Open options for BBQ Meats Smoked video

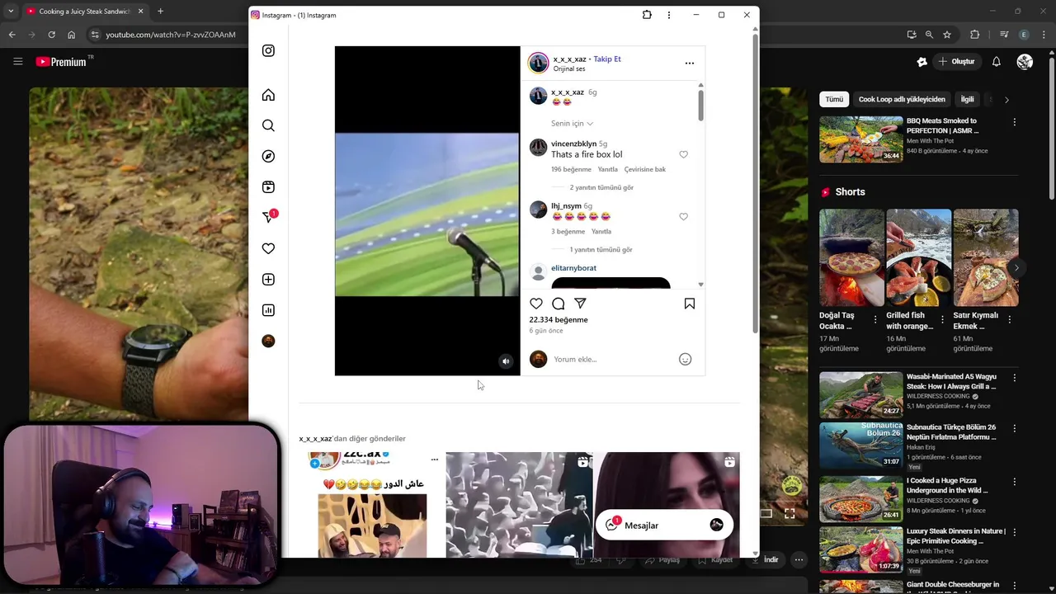(1015, 121)
